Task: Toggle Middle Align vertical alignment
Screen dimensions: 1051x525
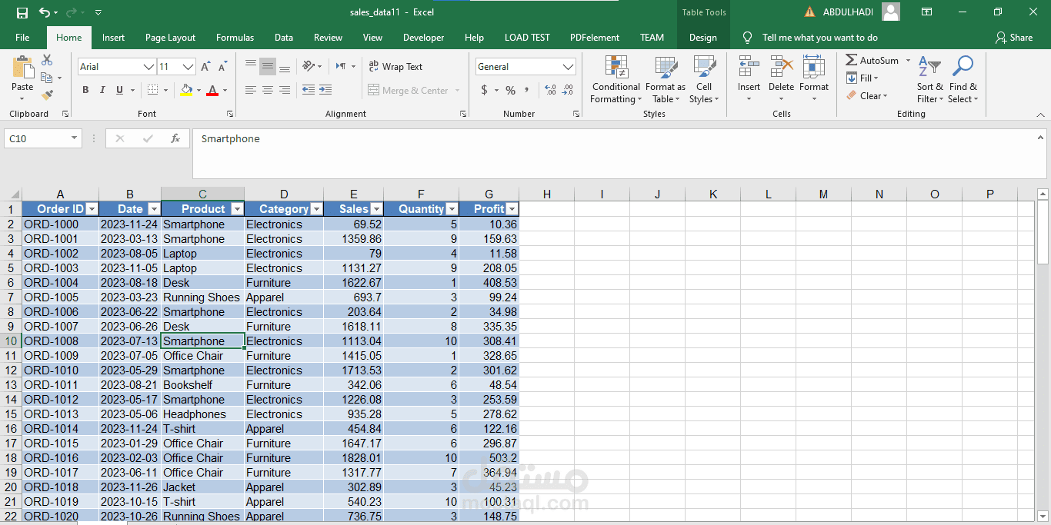Action: click(268, 66)
